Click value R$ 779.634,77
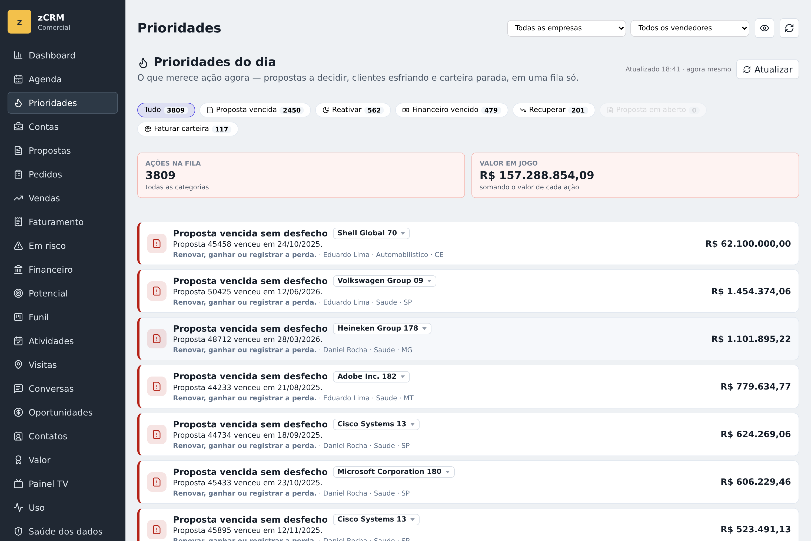Image resolution: width=811 pixels, height=541 pixels. tap(756, 387)
